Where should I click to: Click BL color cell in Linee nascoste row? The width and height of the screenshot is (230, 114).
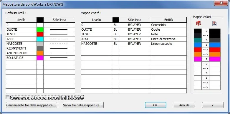point(115,44)
